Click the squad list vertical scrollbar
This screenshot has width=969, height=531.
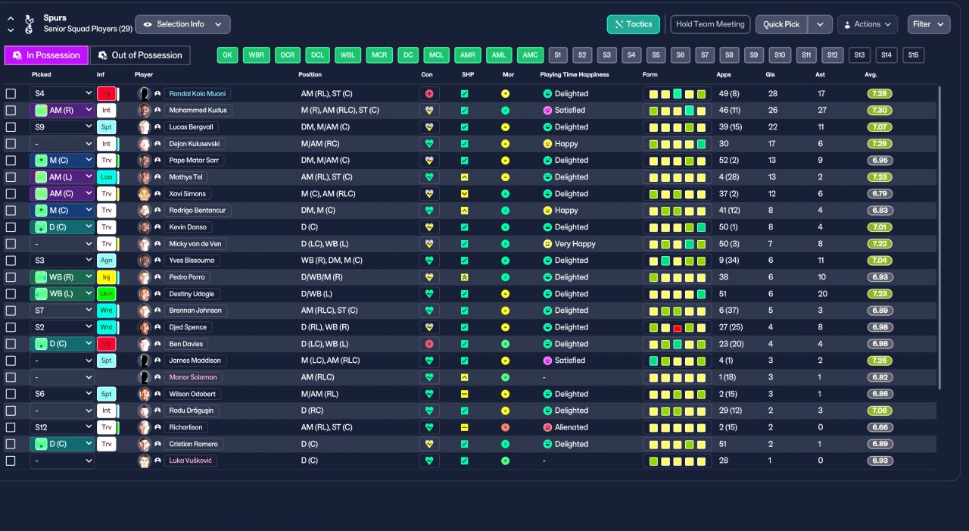click(940, 238)
